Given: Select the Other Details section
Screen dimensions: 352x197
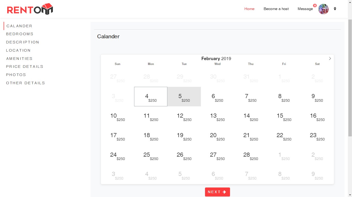Looking at the screenshot, I should point(26,83).
